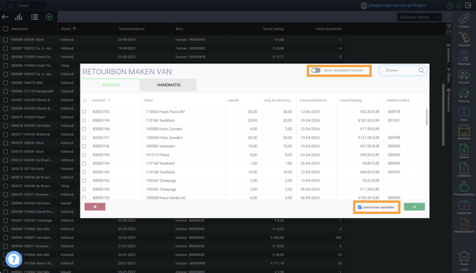Click the help question mark in top bar

(x=450, y=6)
